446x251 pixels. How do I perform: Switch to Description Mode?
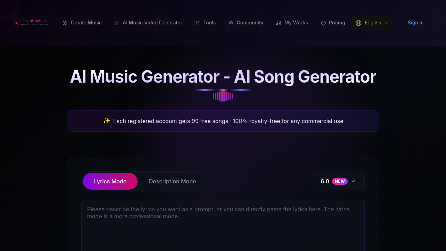coord(172,181)
